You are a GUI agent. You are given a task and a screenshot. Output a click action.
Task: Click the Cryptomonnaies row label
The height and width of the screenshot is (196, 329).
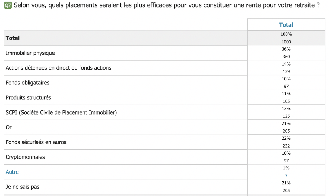click(x=25, y=157)
